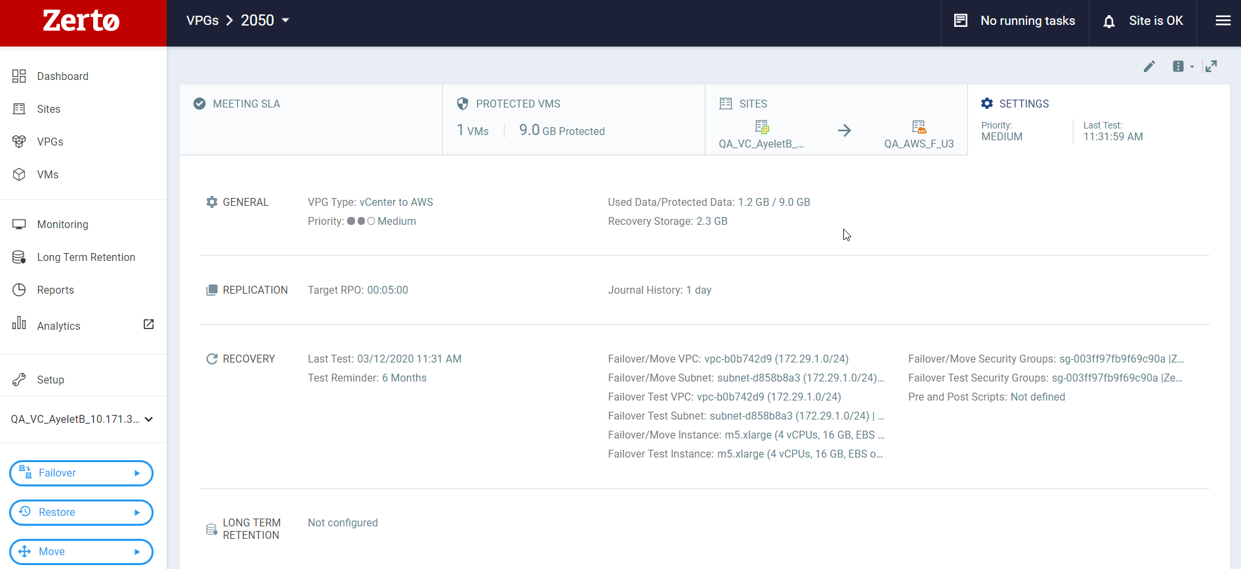This screenshot has height=569, width=1241.
Task: Click "Site is OK" status text
Action: tap(1156, 21)
